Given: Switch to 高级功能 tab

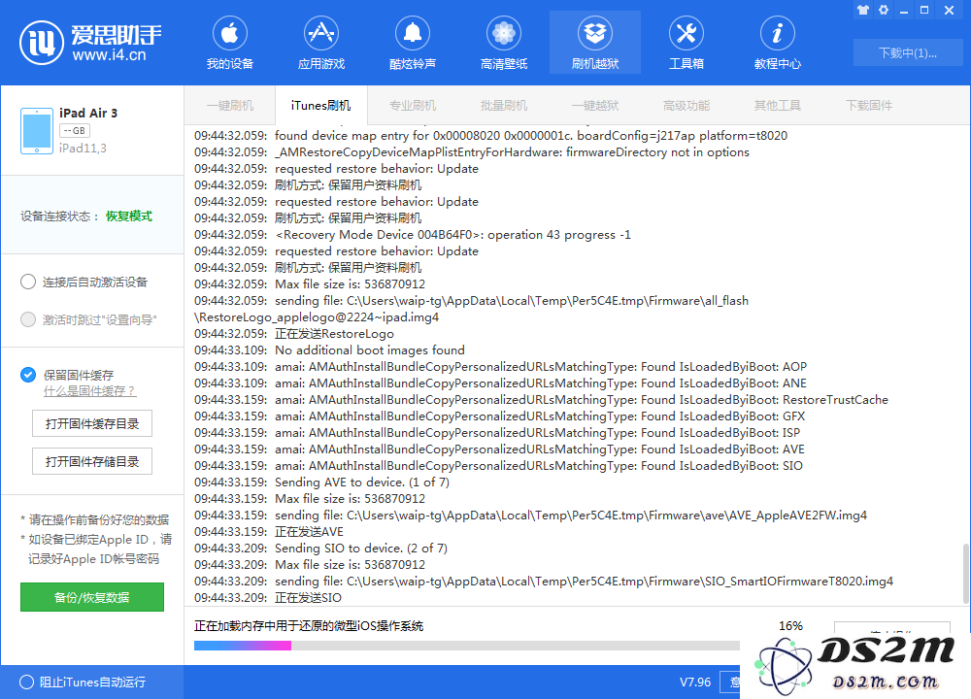Looking at the screenshot, I should [x=686, y=105].
